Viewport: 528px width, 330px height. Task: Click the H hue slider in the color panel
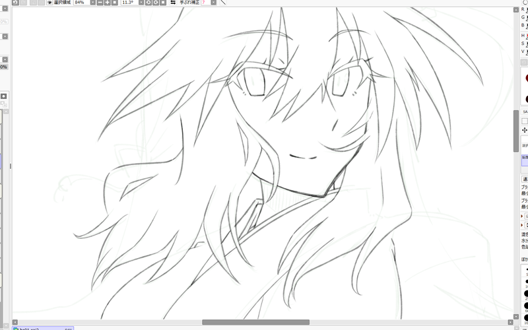coord(527,36)
